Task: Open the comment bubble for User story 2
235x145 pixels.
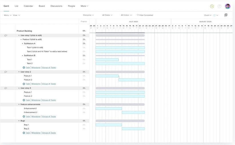Action: [x=6, y=72]
